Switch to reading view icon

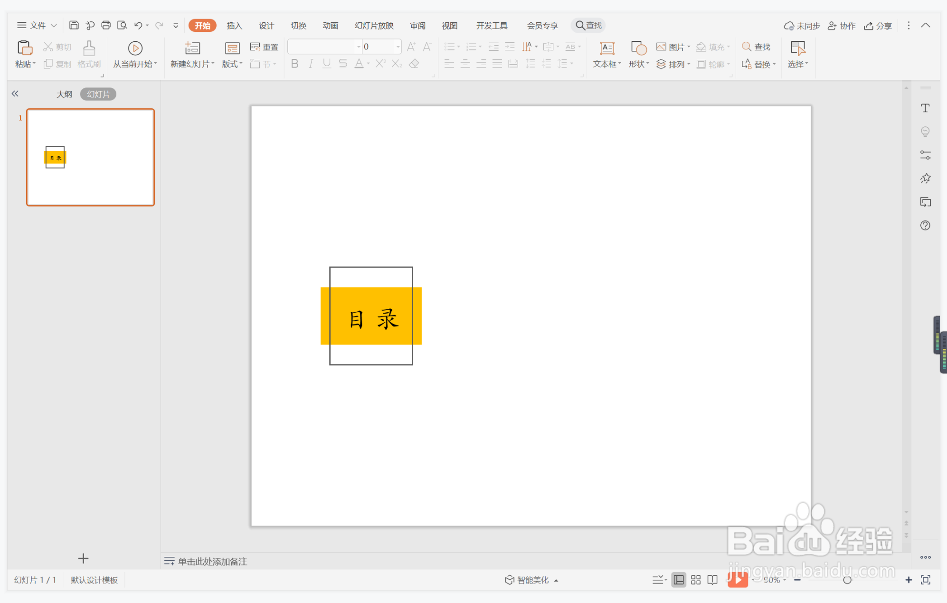coord(712,580)
